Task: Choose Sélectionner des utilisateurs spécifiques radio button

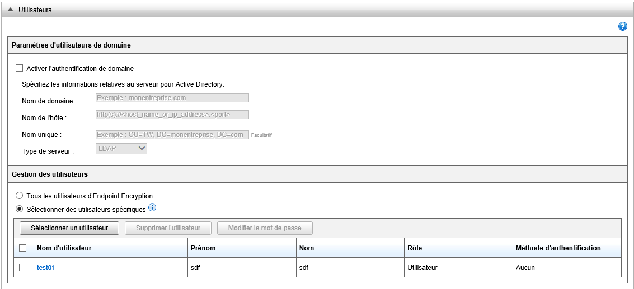Action: click(20, 209)
